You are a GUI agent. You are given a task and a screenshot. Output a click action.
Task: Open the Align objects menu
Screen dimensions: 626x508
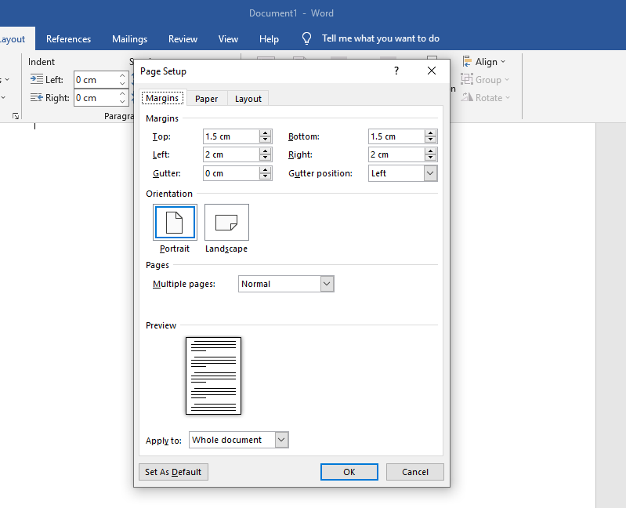tap(486, 62)
